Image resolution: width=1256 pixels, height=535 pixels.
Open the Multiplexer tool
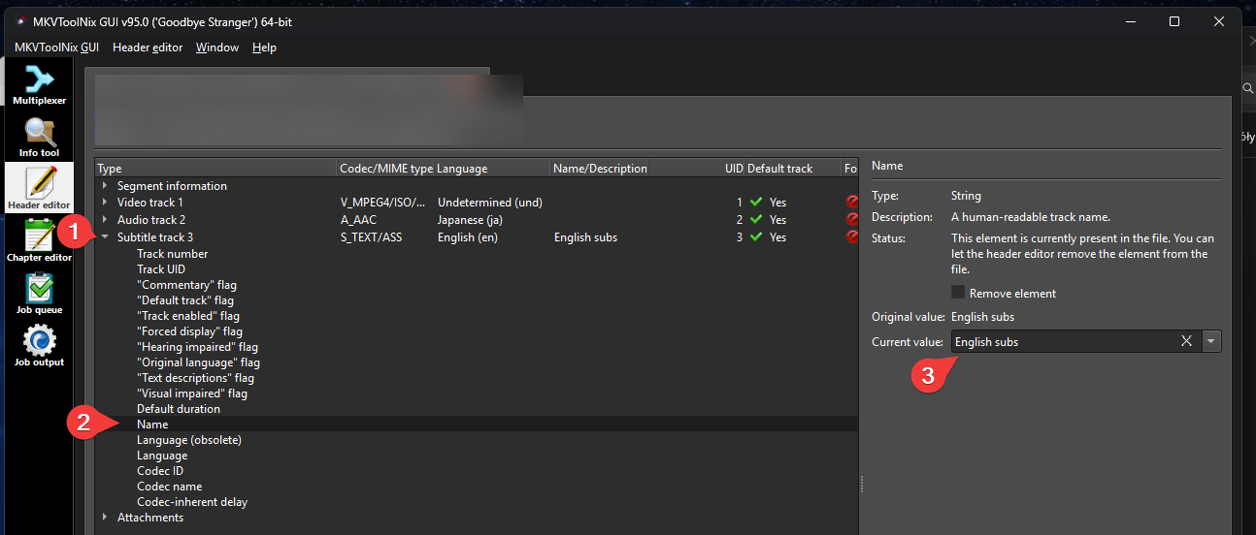tap(39, 84)
